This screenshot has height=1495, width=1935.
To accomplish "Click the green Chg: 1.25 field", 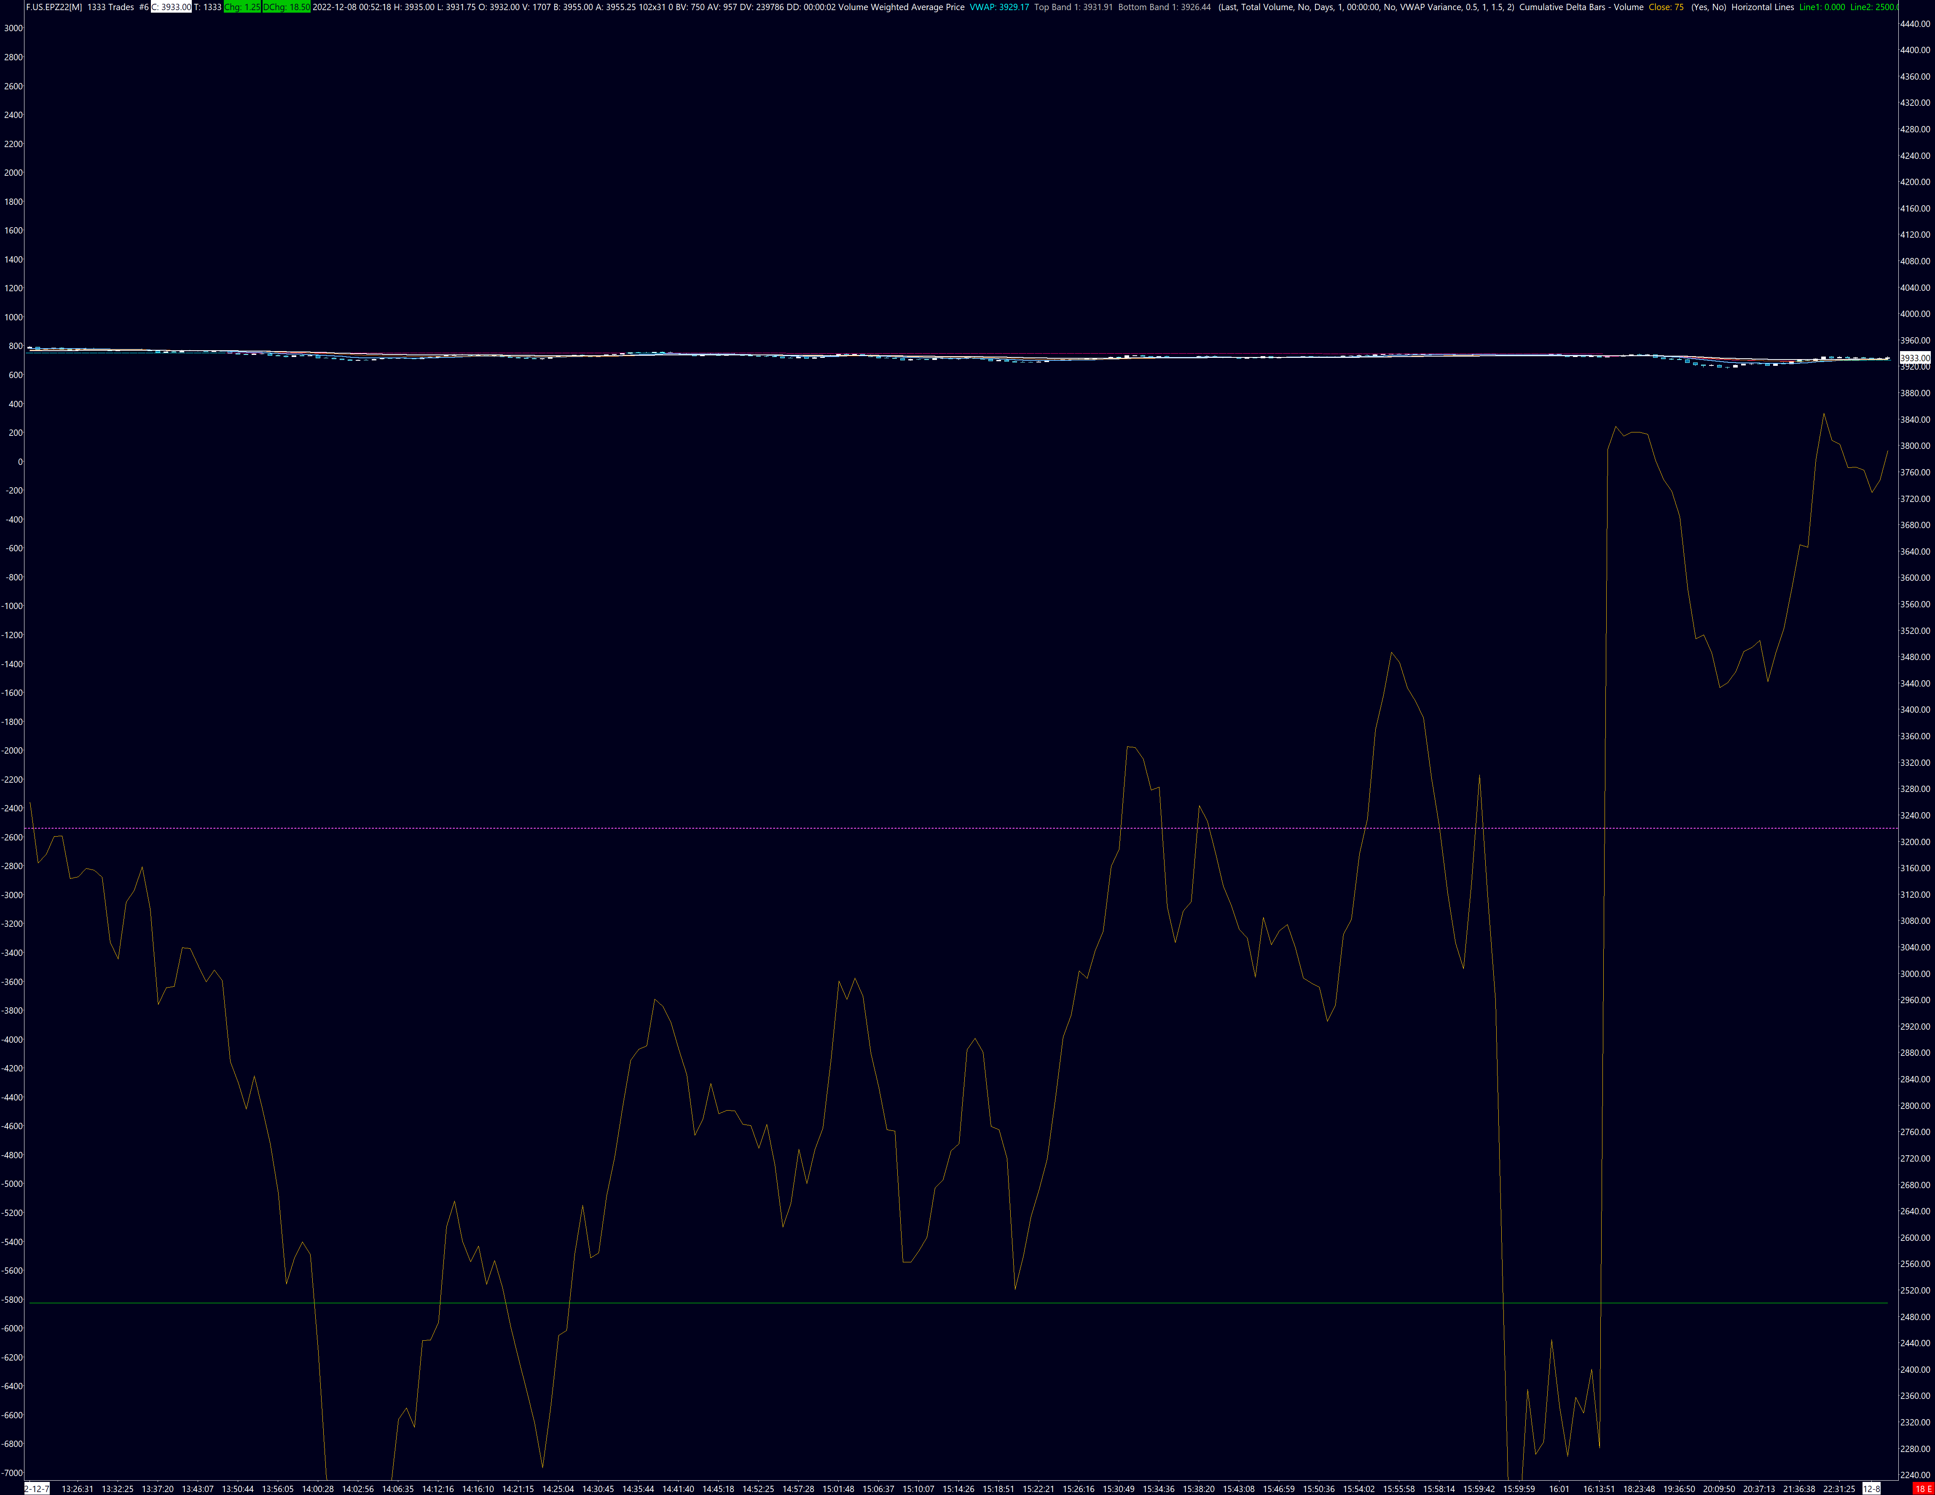I will (242, 7).
